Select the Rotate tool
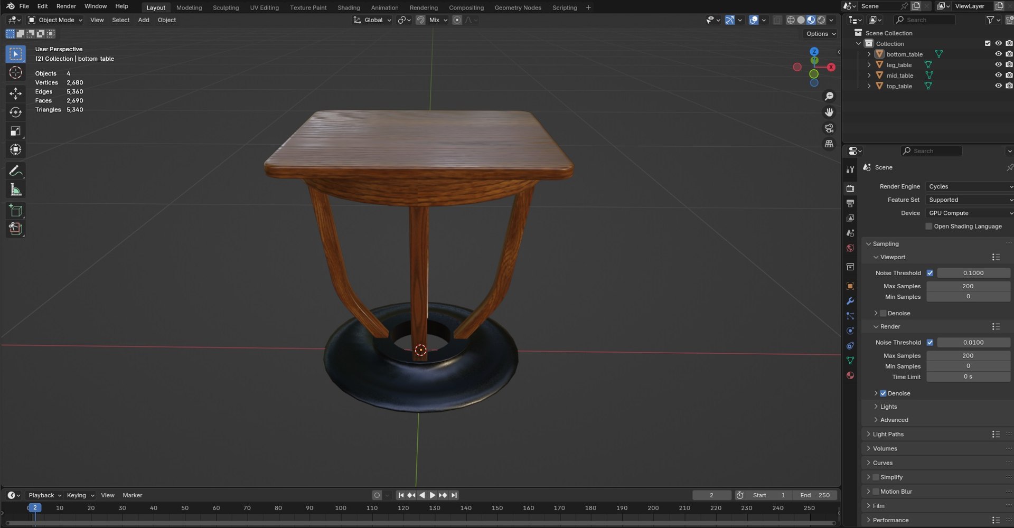 pyautogui.click(x=15, y=112)
